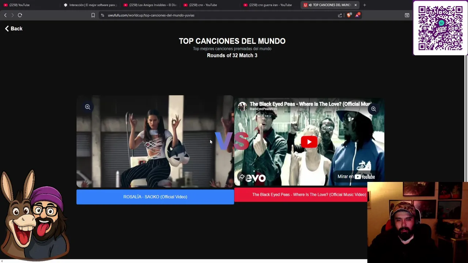Zoom the Rosalía video with magnifier icon
The image size is (468, 263).
88,107
